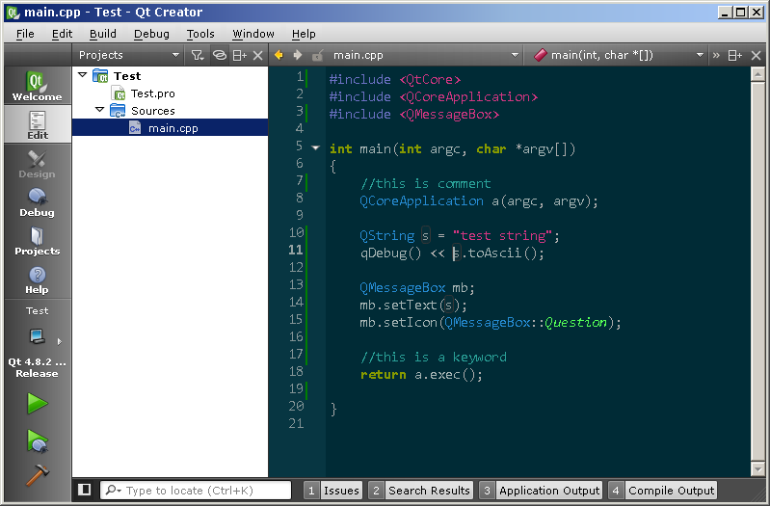This screenshot has height=506, width=770.
Task: Click the editor scrollbar down arrow
Action: [757, 469]
